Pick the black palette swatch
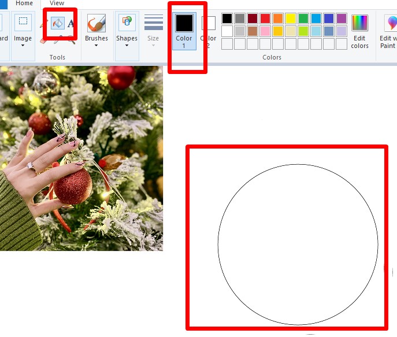397x337 pixels. click(x=227, y=18)
